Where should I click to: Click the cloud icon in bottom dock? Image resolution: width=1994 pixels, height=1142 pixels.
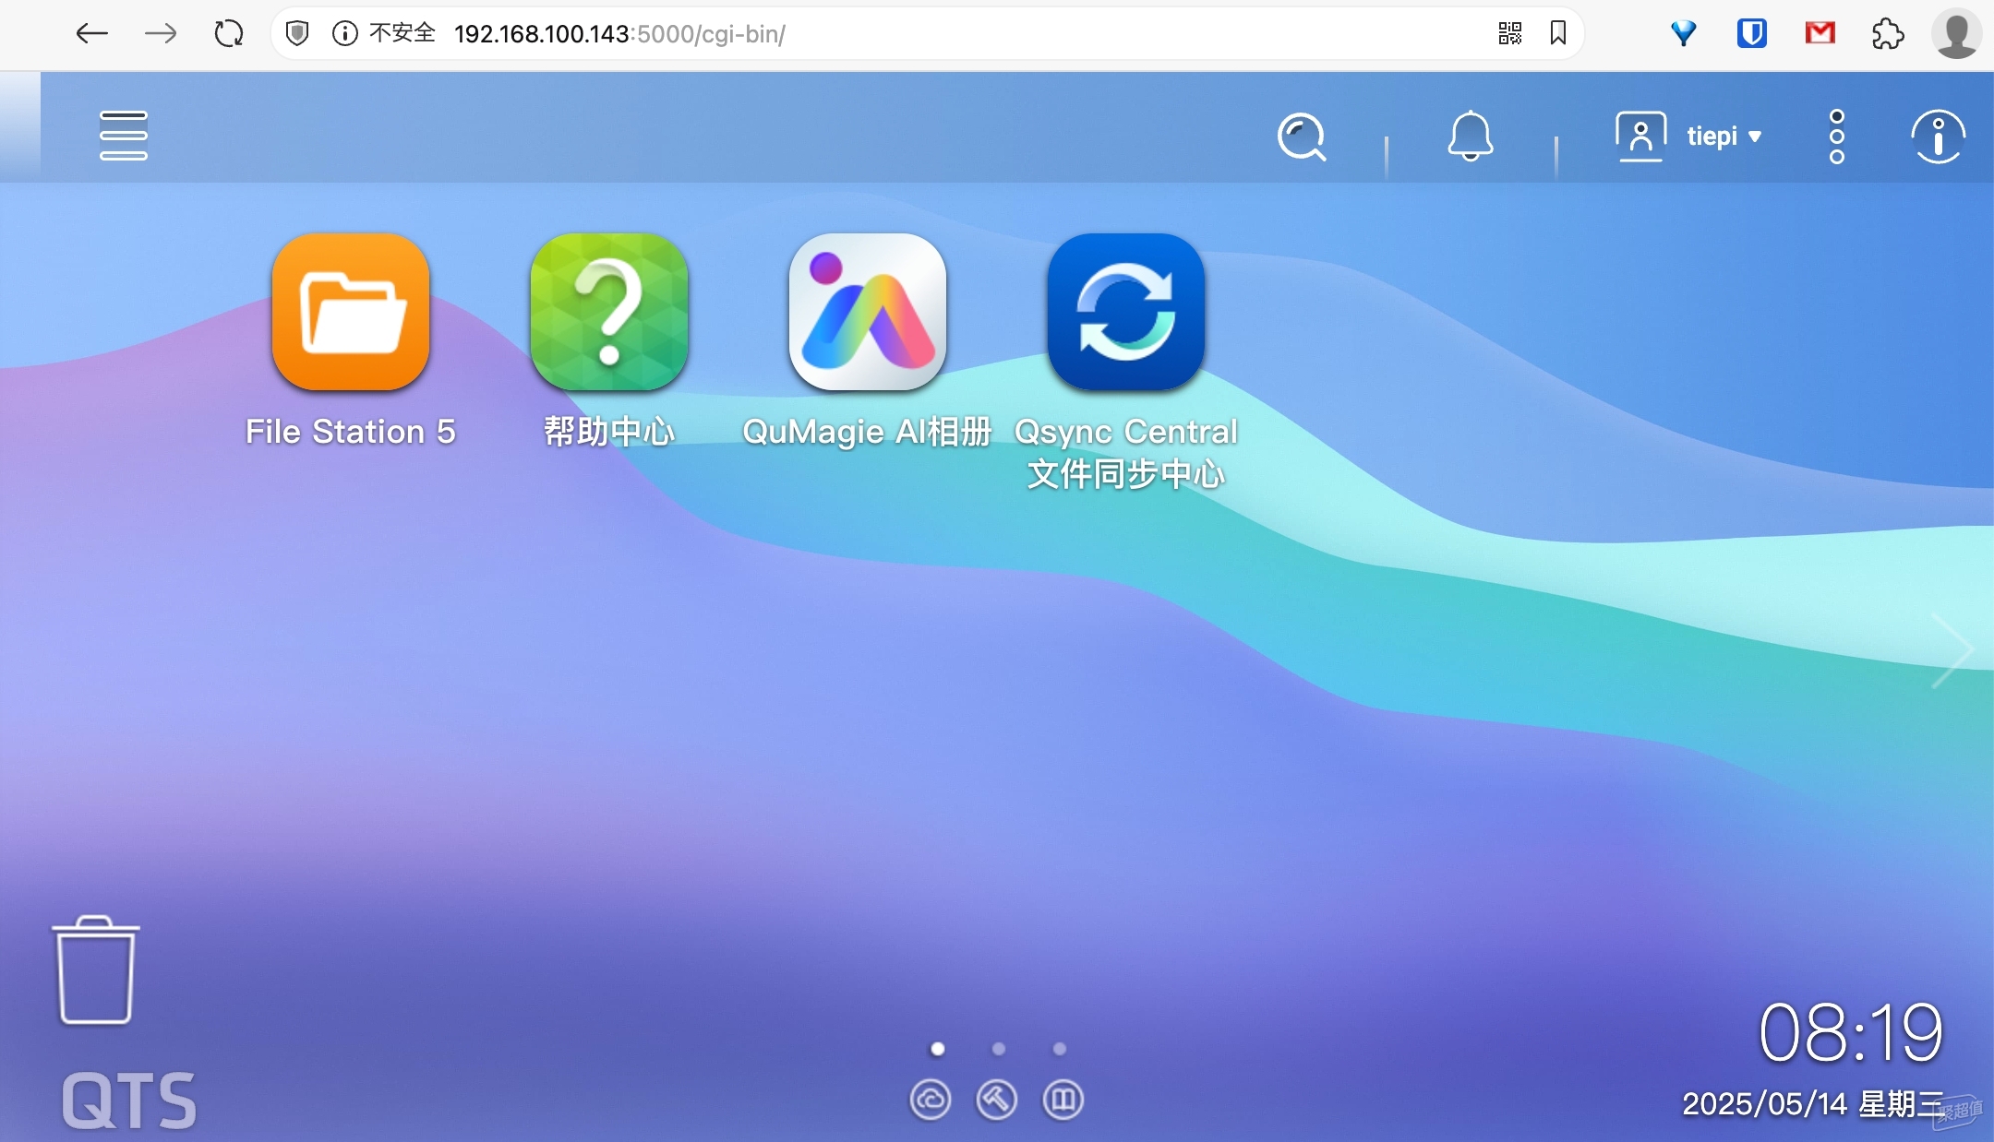(x=931, y=1100)
